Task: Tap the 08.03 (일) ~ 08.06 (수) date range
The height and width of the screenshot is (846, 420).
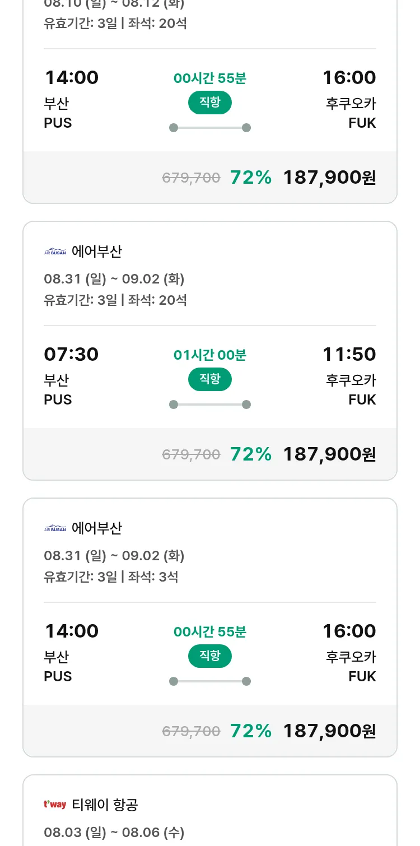Action: point(114,832)
